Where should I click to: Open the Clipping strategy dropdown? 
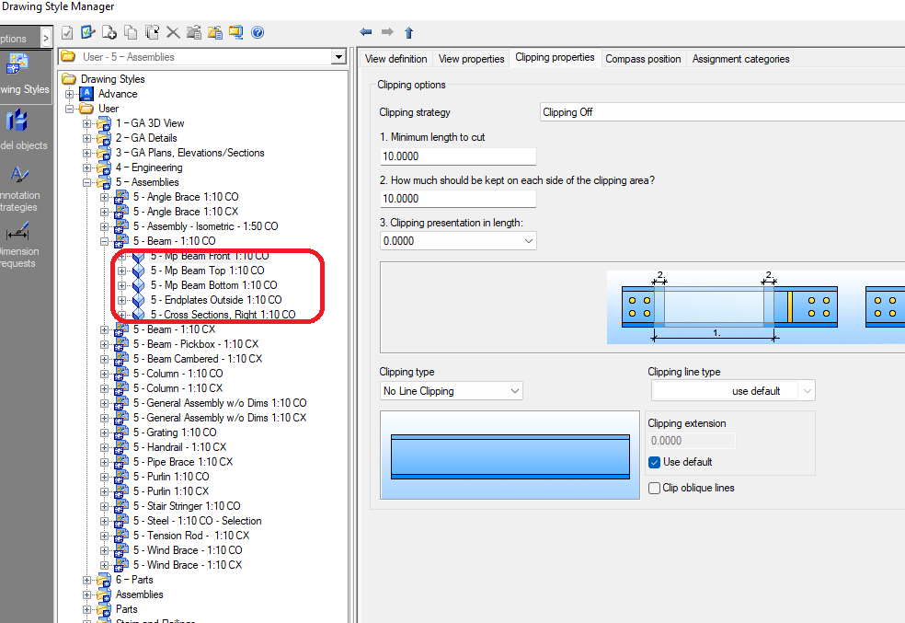click(717, 111)
